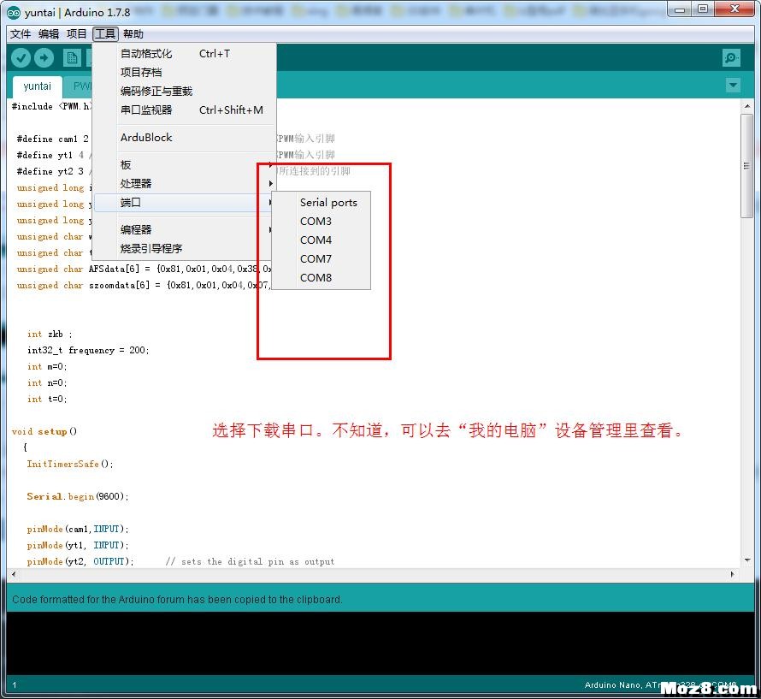Image resolution: width=761 pixels, height=699 pixels.
Task: Click the 'int t=0;' line
Action: tap(47, 400)
